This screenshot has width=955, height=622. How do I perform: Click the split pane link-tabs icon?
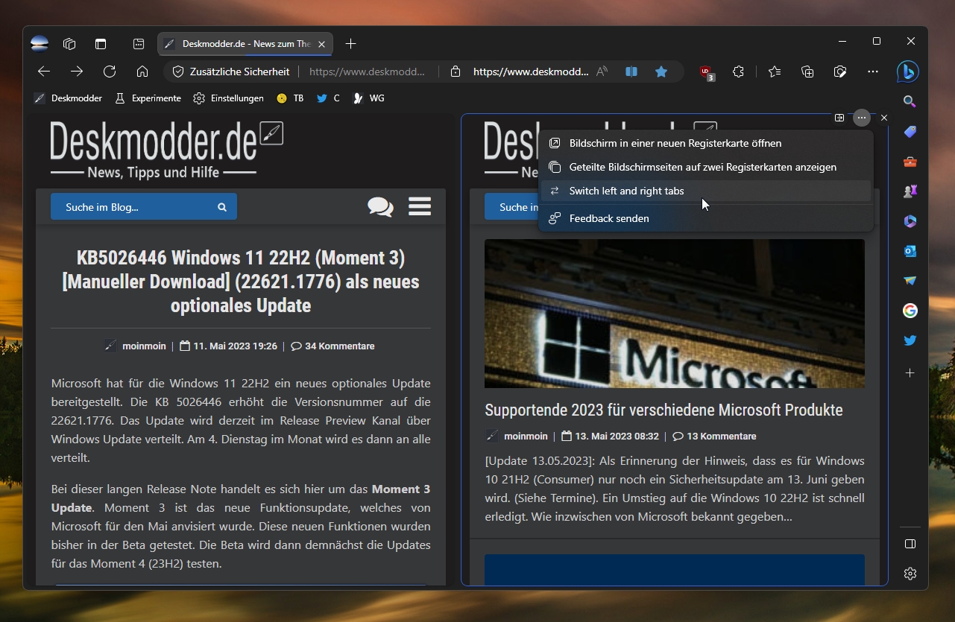pos(839,118)
